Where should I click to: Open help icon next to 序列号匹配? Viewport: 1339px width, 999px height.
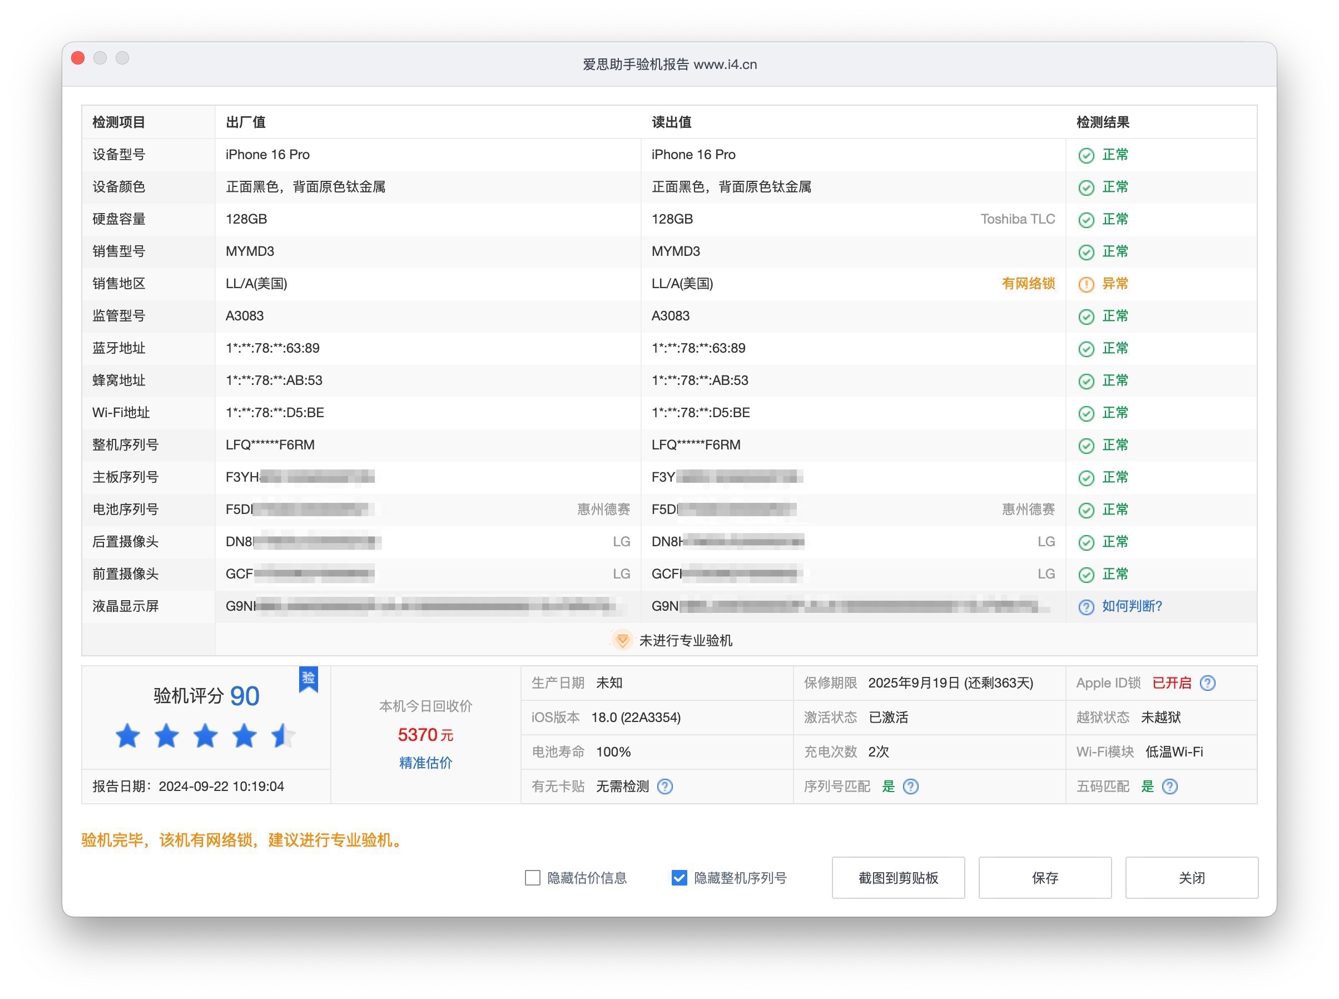[x=910, y=787]
